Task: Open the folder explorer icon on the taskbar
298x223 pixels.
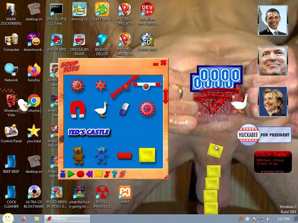Action: tap(37, 219)
